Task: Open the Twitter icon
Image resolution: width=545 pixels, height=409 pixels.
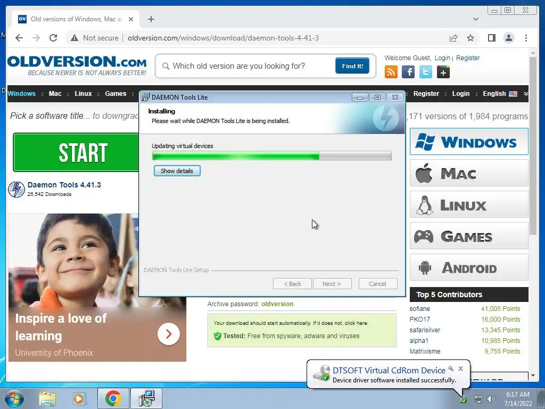Action: [425, 72]
